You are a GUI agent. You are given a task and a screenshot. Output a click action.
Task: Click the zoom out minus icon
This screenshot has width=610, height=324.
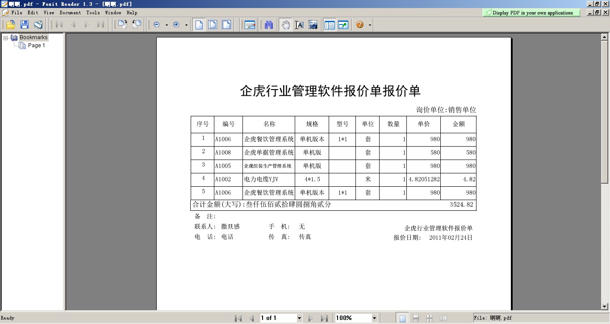[x=157, y=25]
